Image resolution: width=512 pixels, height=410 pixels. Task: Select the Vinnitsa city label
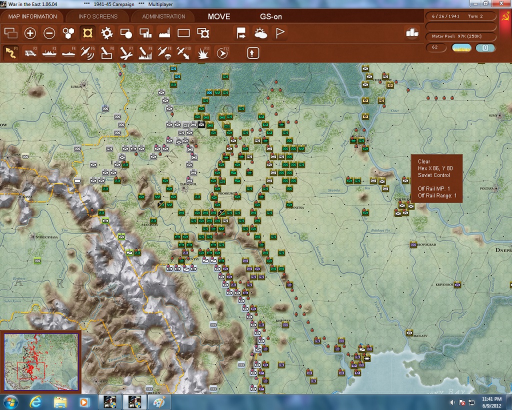(x=296, y=207)
